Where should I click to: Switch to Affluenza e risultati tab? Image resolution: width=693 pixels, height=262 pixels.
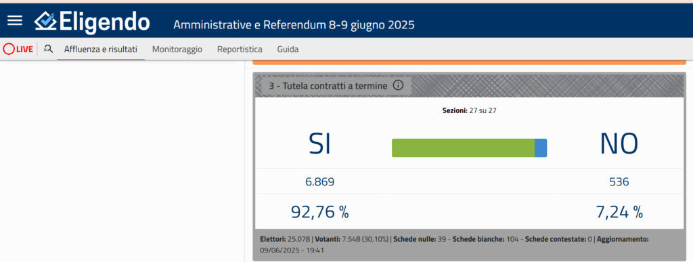101,49
